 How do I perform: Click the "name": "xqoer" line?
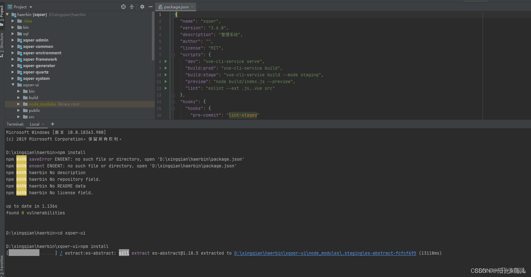pos(200,21)
